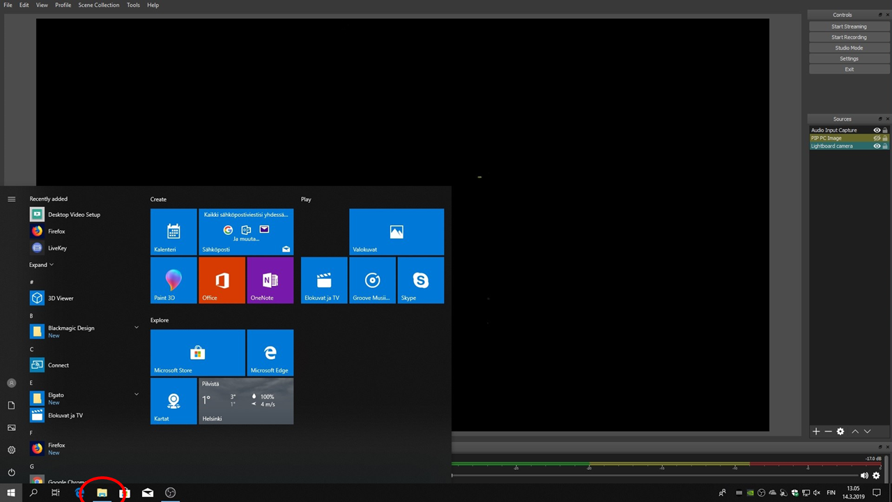The image size is (892, 502).
Task: Lock the Audio Input Capture source
Action: pos(885,130)
